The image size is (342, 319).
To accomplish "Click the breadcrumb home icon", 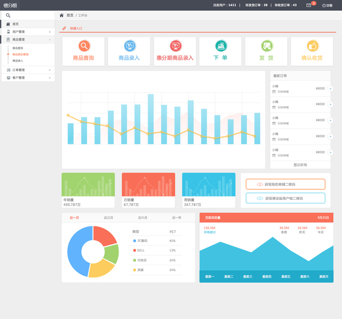I will pyautogui.click(x=62, y=15).
